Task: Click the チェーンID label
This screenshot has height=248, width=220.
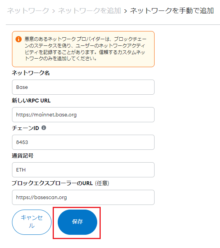Action: click(26, 128)
